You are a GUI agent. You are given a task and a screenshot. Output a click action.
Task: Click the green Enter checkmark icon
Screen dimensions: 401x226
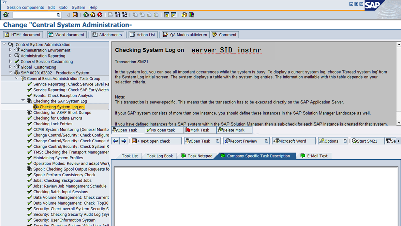click(x=6, y=15)
